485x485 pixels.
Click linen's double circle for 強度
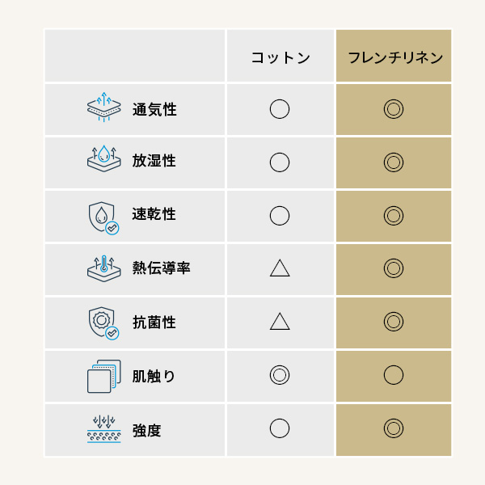[x=394, y=428]
